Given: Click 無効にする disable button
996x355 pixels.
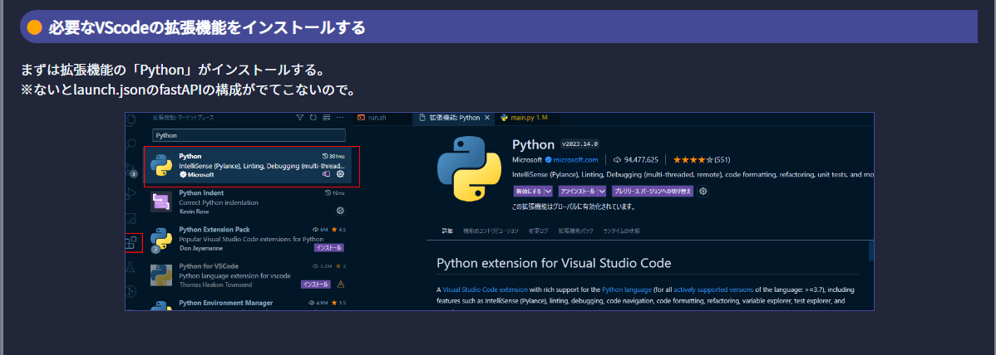Looking at the screenshot, I should click(528, 191).
